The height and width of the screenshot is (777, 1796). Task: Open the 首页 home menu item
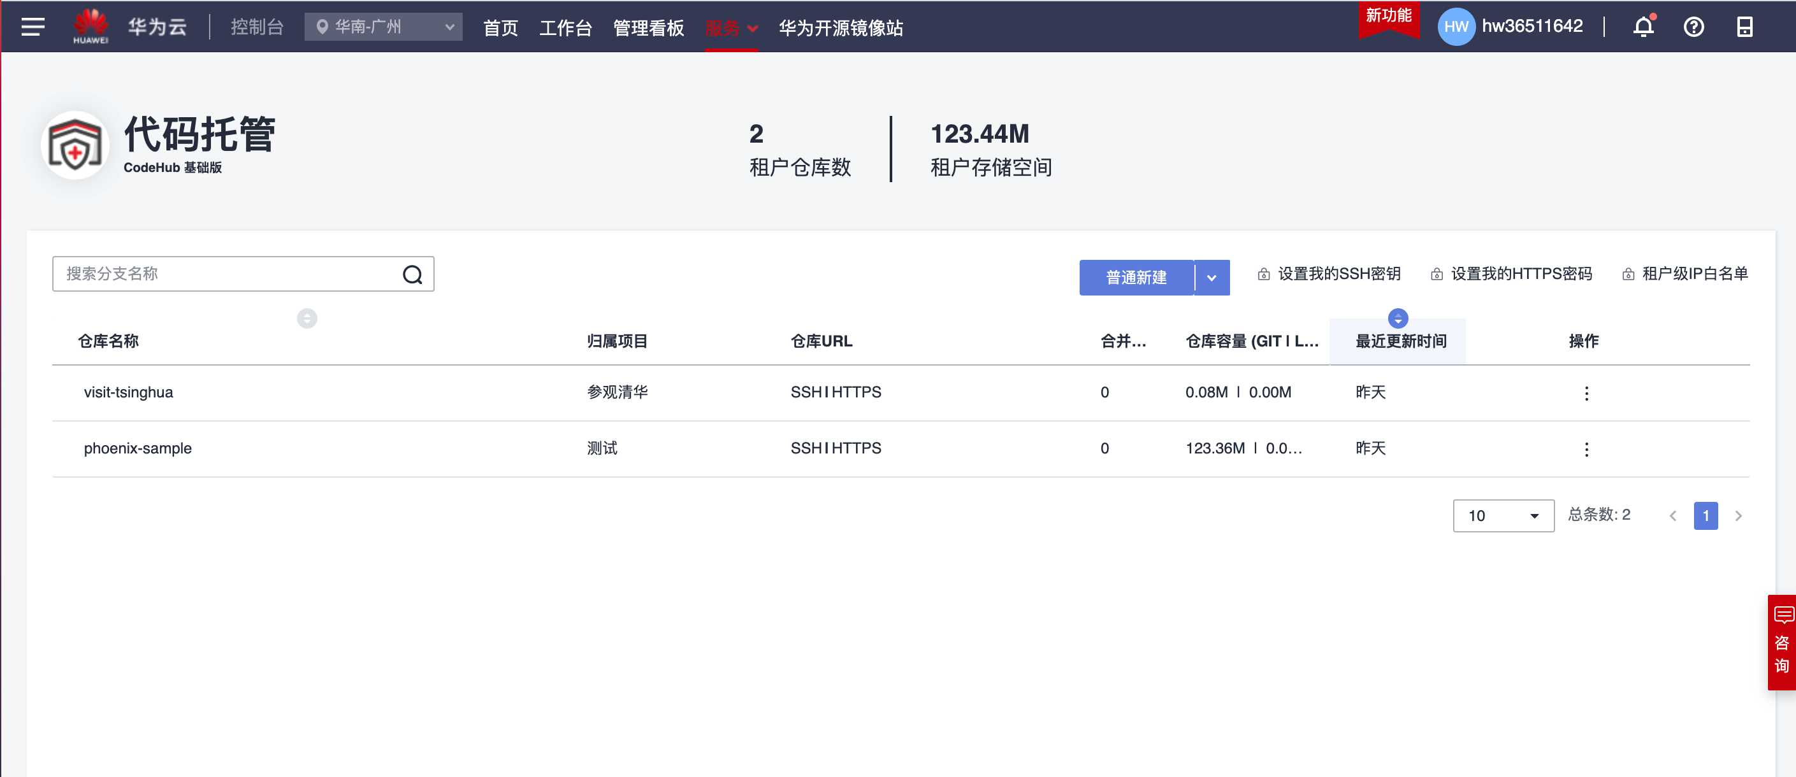tap(500, 28)
